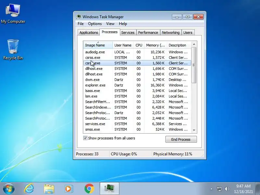Screen dimensions: 260x195
Task: Select dllhost.exe row using 1,696 K
Action: point(137,69)
